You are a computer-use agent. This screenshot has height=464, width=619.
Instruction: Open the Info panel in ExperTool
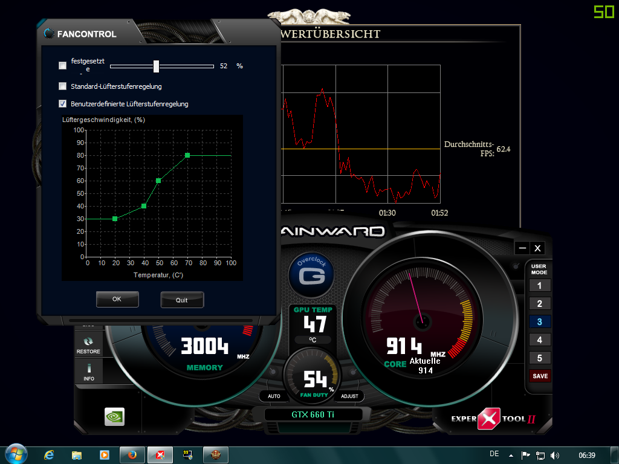(89, 372)
